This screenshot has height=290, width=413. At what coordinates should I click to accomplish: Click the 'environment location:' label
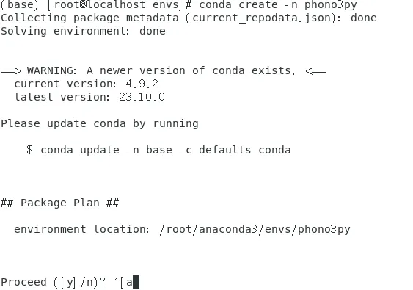[81, 229]
